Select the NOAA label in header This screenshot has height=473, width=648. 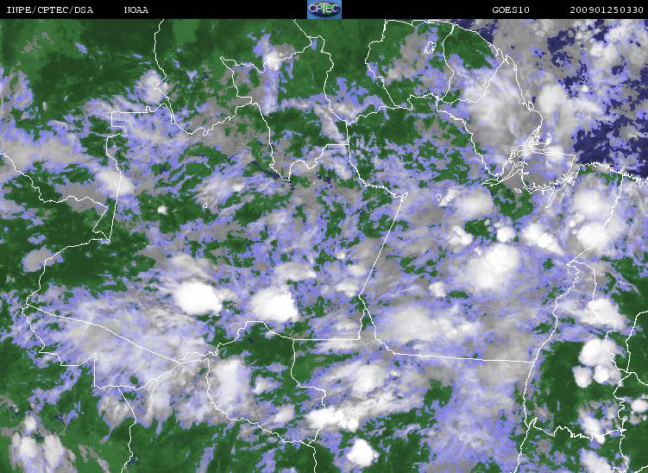click(136, 9)
